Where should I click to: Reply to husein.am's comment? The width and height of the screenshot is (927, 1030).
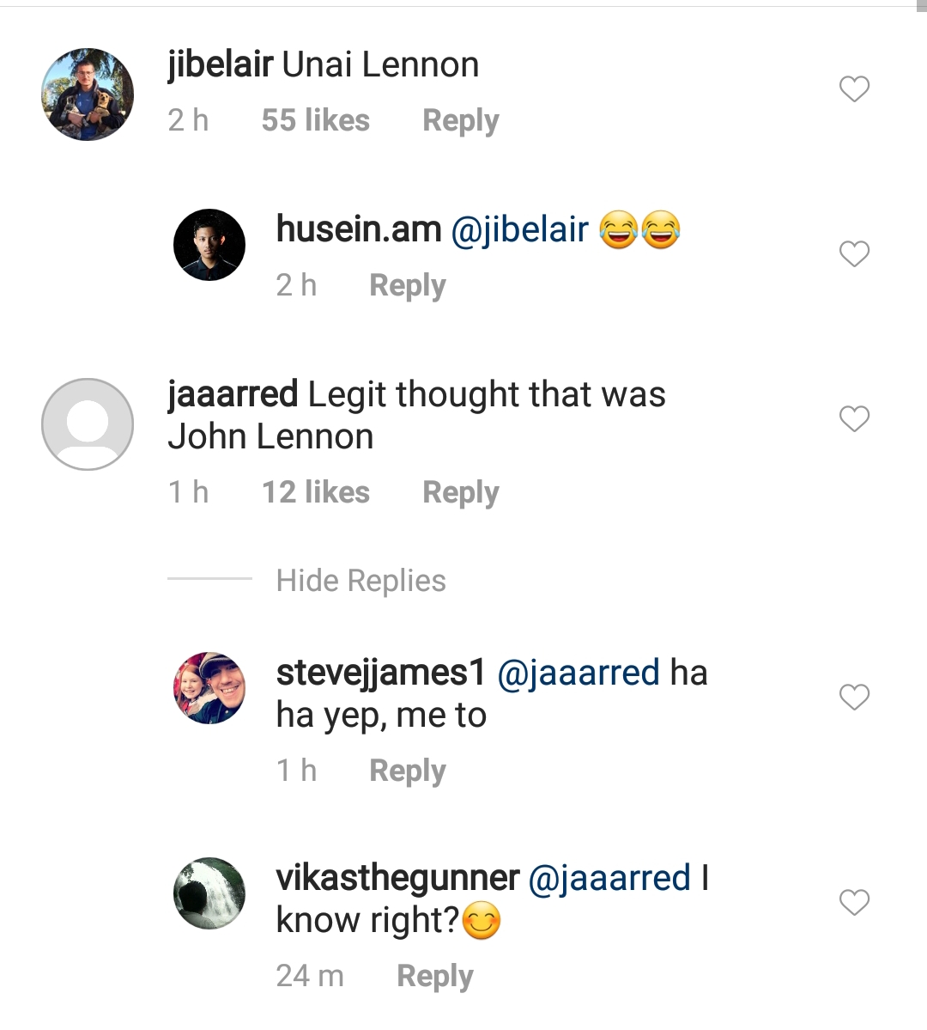pyautogui.click(x=407, y=285)
